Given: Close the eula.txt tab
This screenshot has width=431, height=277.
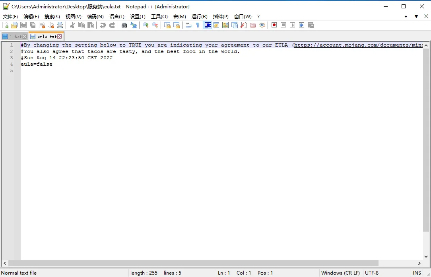Looking at the screenshot, I should point(60,37).
